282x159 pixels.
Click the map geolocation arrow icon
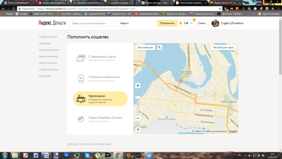point(138,130)
